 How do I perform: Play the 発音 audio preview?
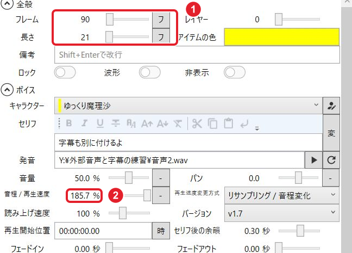[x=313, y=160]
